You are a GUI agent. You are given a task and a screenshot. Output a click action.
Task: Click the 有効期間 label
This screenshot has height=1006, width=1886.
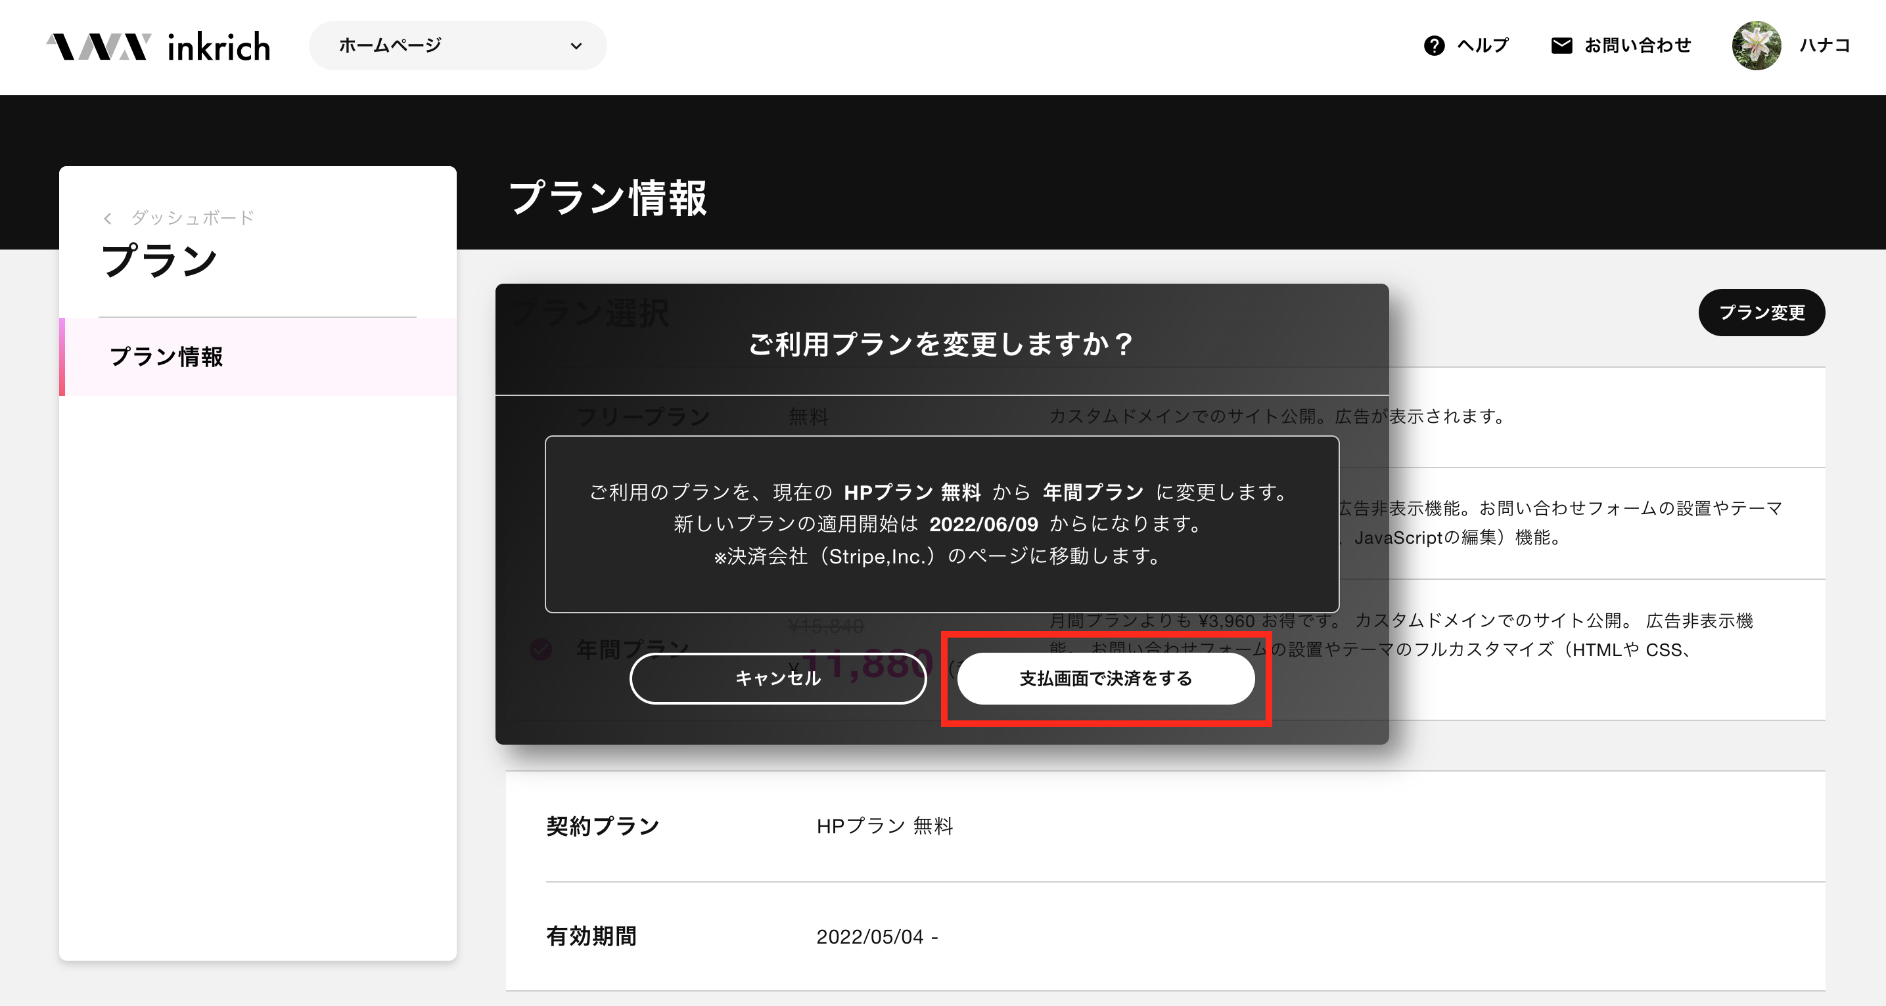(591, 936)
